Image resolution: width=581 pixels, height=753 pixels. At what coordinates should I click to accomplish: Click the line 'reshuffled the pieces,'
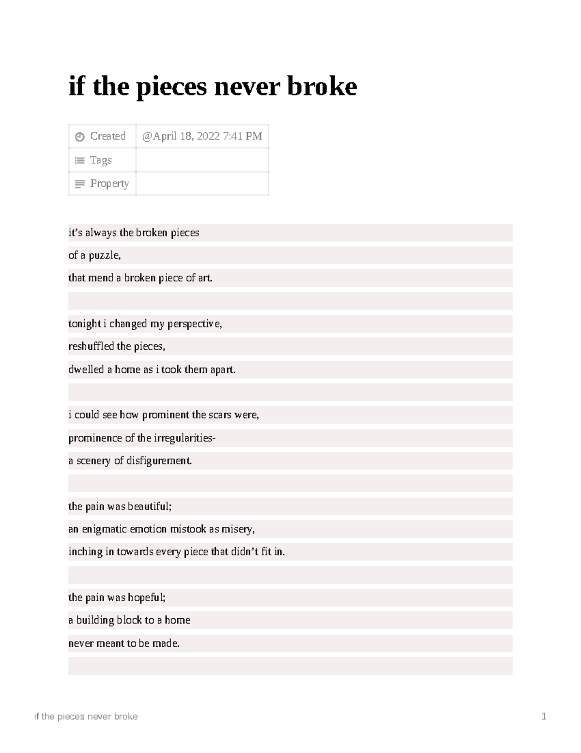pyautogui.click(x=117, y=347)
